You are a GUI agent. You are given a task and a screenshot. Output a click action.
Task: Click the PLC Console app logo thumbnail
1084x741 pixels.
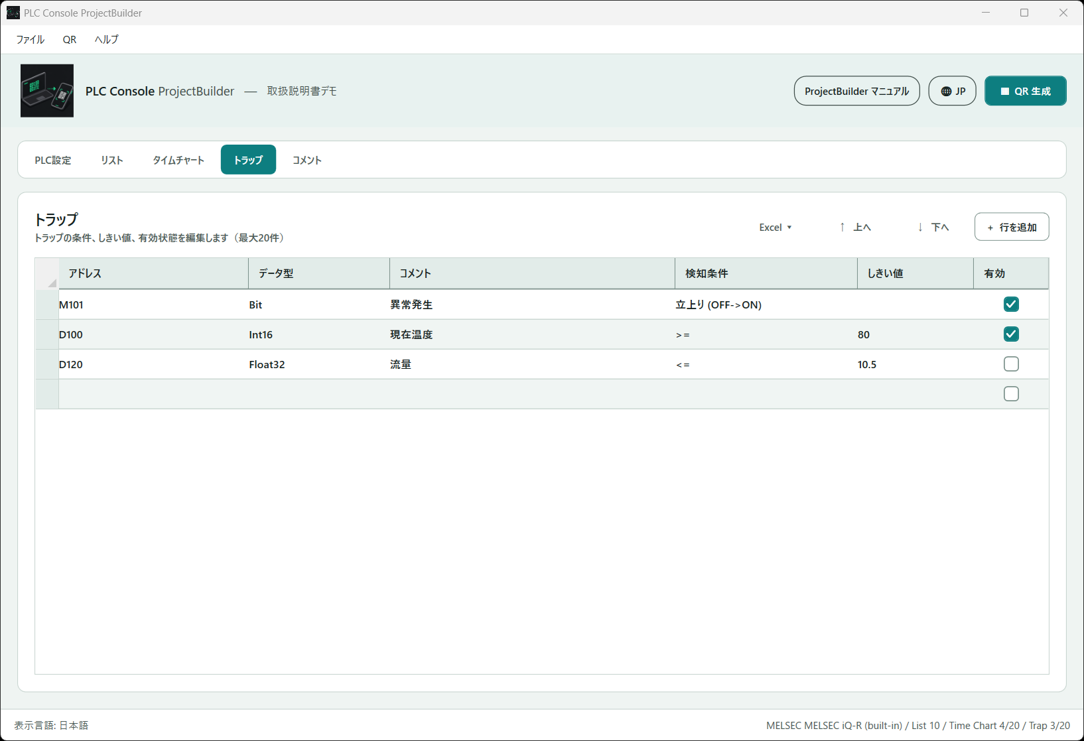pos(47,91)
